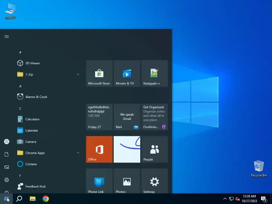
Task: Open taskbar Search magnifier
Action: point(19,199)
